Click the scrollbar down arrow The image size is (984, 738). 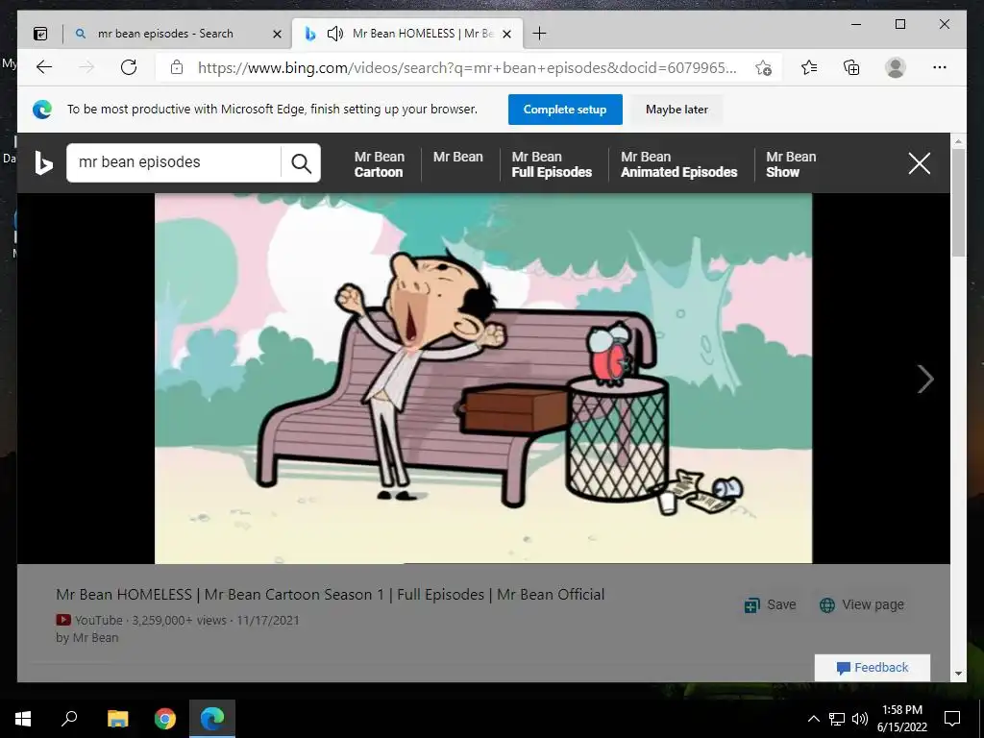coord(958,674)
